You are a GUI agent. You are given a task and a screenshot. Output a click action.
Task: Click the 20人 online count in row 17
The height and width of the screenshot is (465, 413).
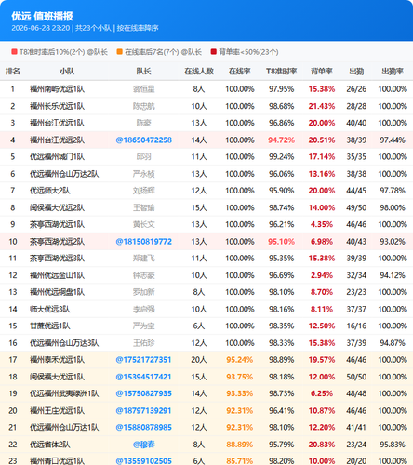199,360
